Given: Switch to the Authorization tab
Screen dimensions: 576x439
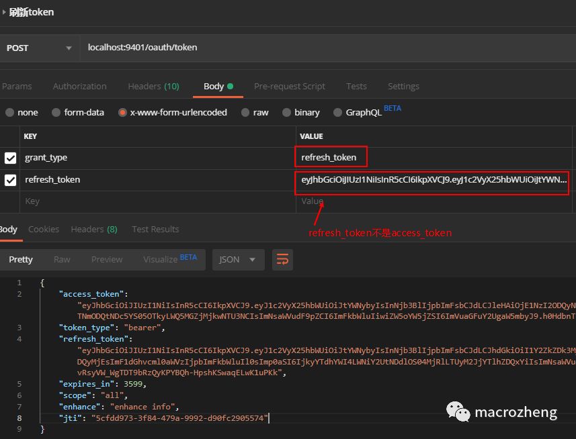Looking at the screenshot, I should click(80, 87).
